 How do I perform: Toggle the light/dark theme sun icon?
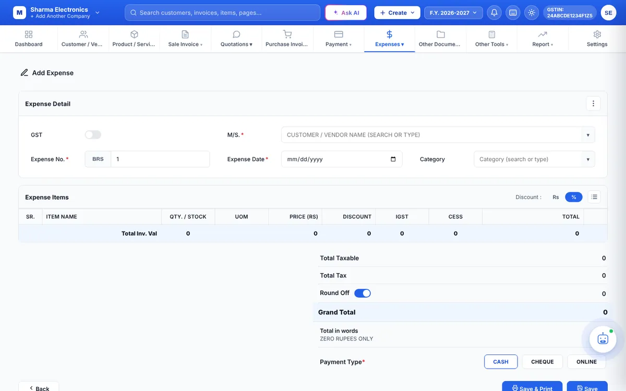click(532, 13)
